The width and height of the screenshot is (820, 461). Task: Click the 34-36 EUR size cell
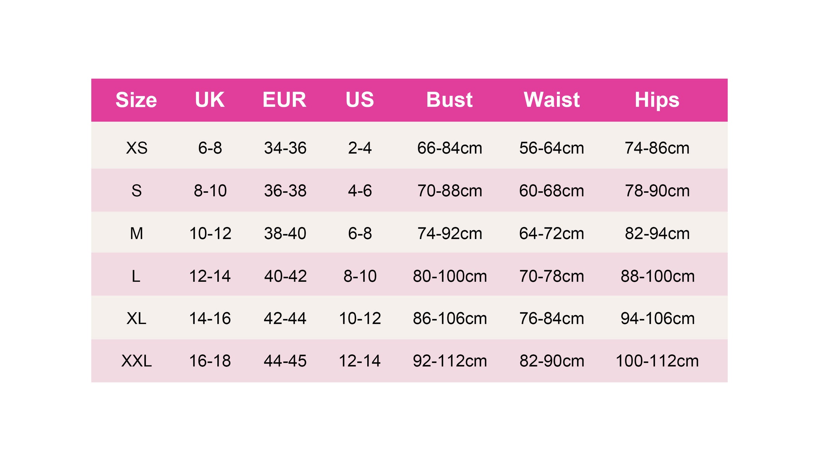pyautogui.click(x=285, y=148)
